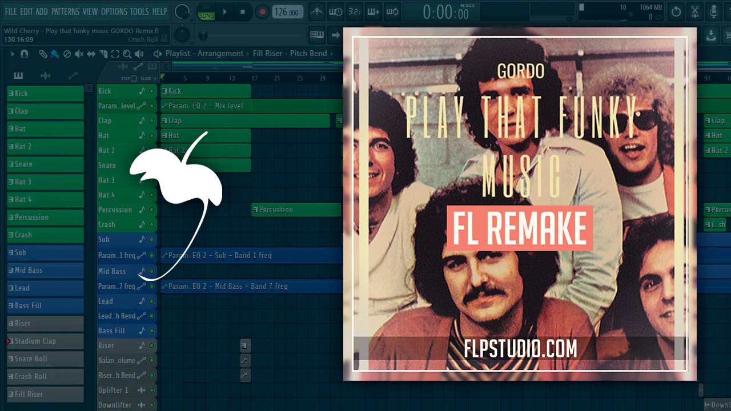Show pattern clips with the piano icon in picker
Image resolution: width=731 pixels, height=411 pixels.
click(18, 75)
